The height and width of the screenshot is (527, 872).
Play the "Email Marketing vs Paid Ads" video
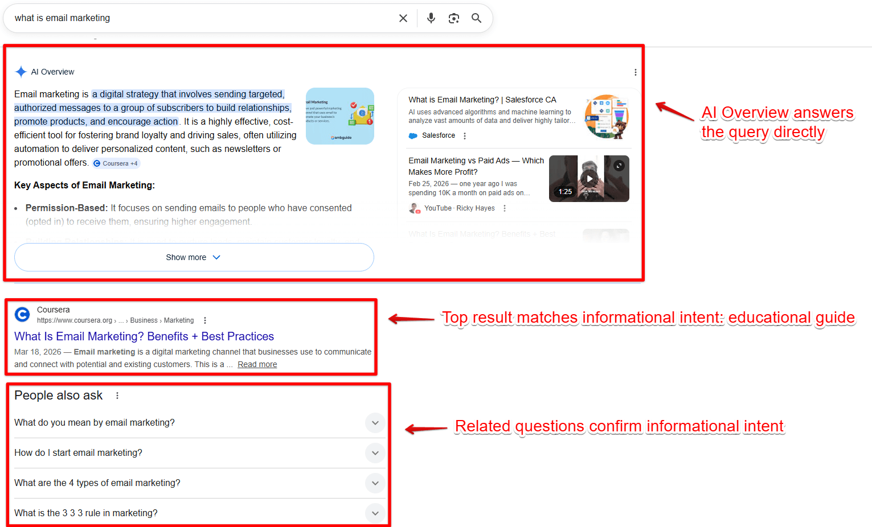pos(589,178)
